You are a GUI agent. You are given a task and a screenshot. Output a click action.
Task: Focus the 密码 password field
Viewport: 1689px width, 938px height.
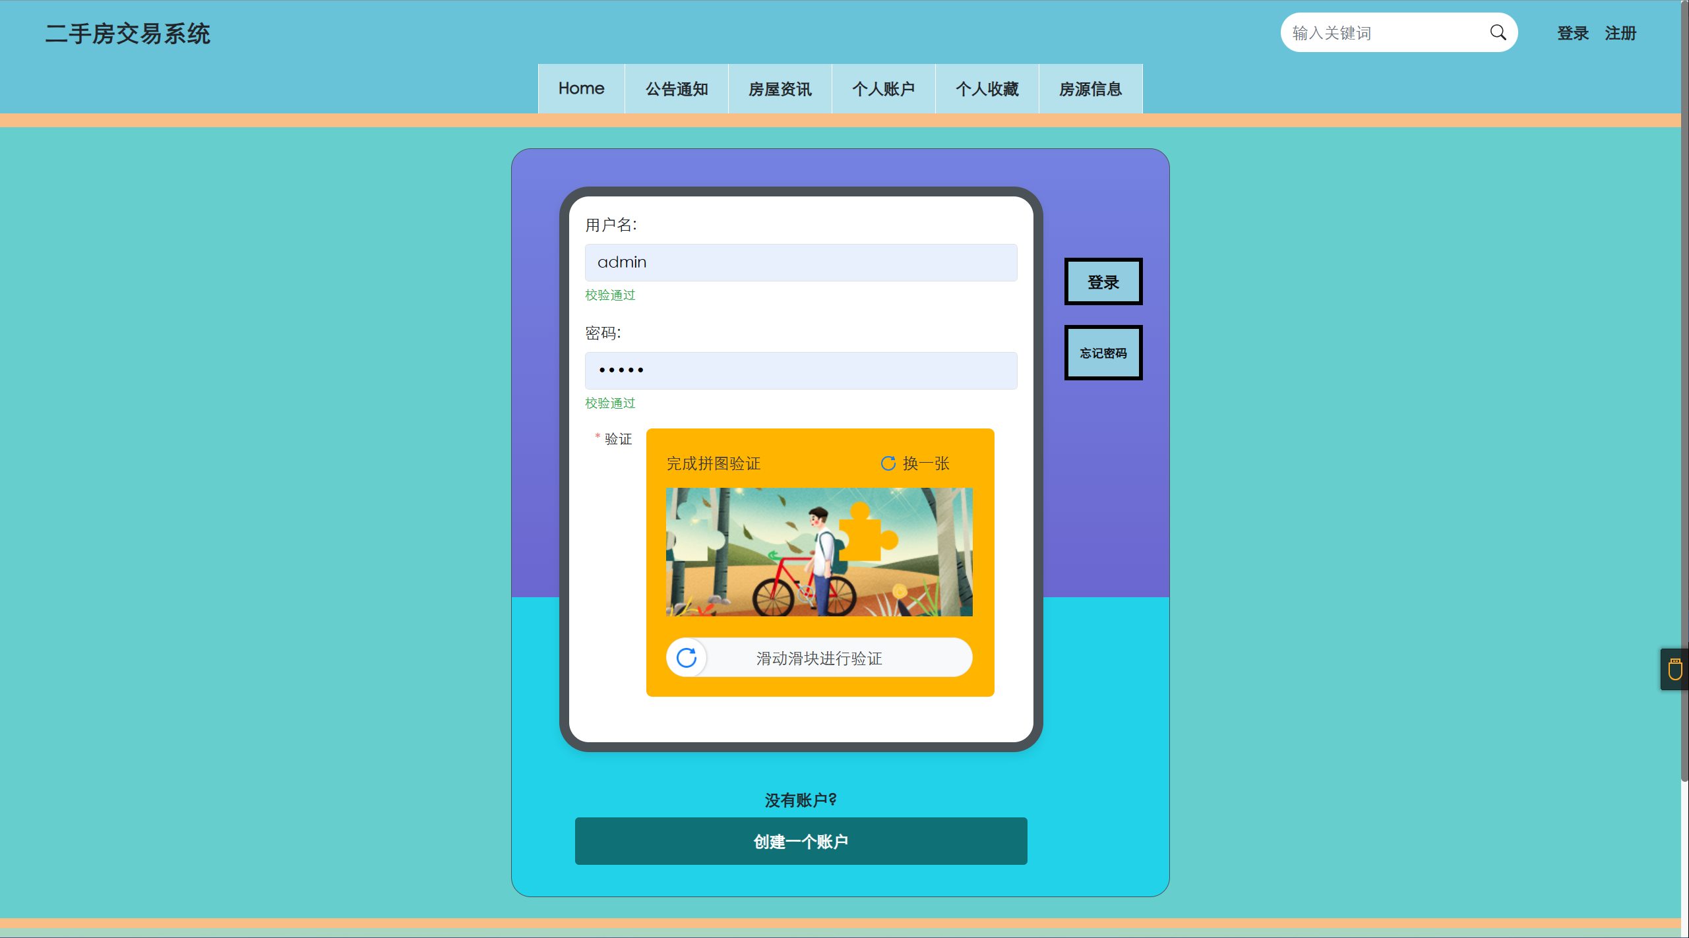(801, 370)
